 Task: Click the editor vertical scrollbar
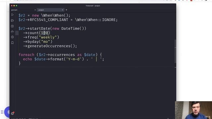tap(175, 51)
